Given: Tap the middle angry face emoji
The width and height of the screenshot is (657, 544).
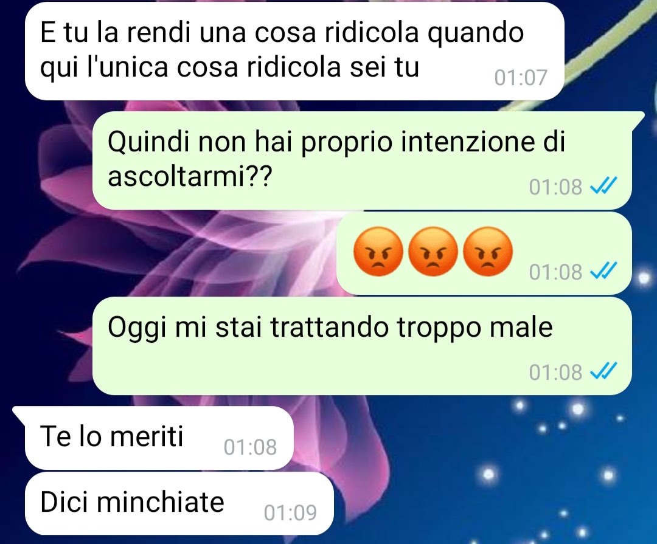Looking at the screenshot, I should tap(433, 251).
